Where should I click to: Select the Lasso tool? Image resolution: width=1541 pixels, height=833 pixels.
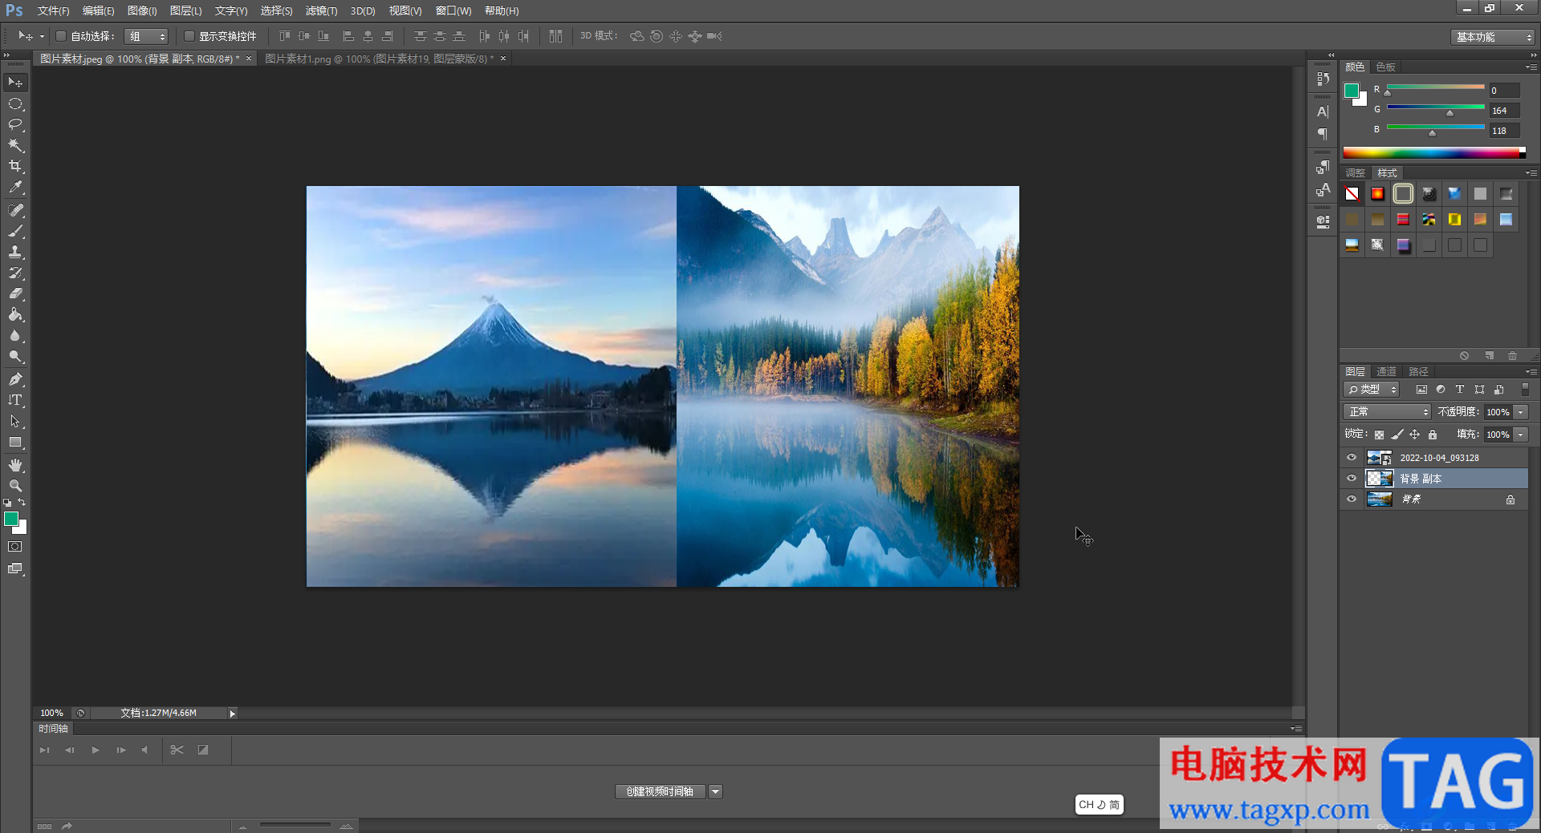pos(15,124)
